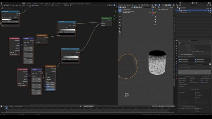Toggle depth perception checkbox

click(x=196, y=59)
